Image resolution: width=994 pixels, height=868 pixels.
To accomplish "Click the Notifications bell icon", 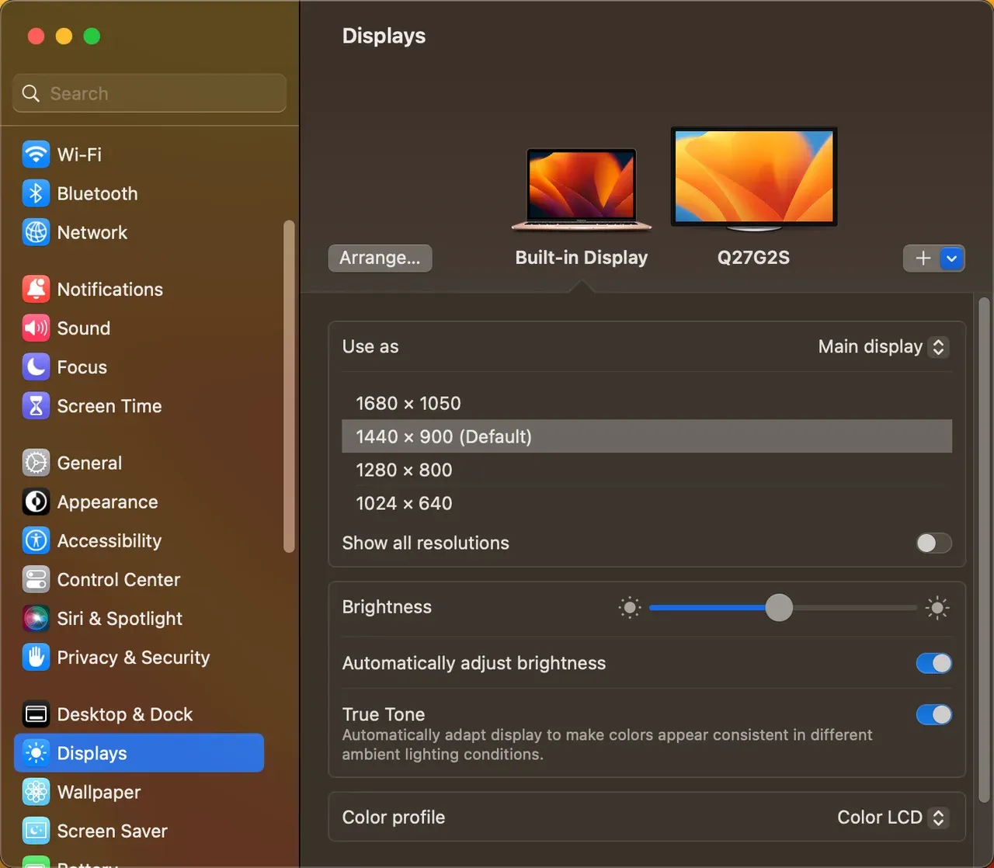I will (x=36, y=289).
